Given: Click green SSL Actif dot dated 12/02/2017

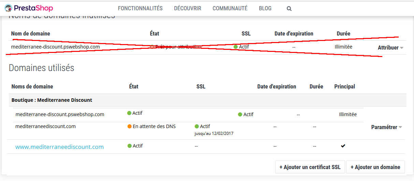Looking at the screenshot, I should pyautogui.click(x=196, y=126).
